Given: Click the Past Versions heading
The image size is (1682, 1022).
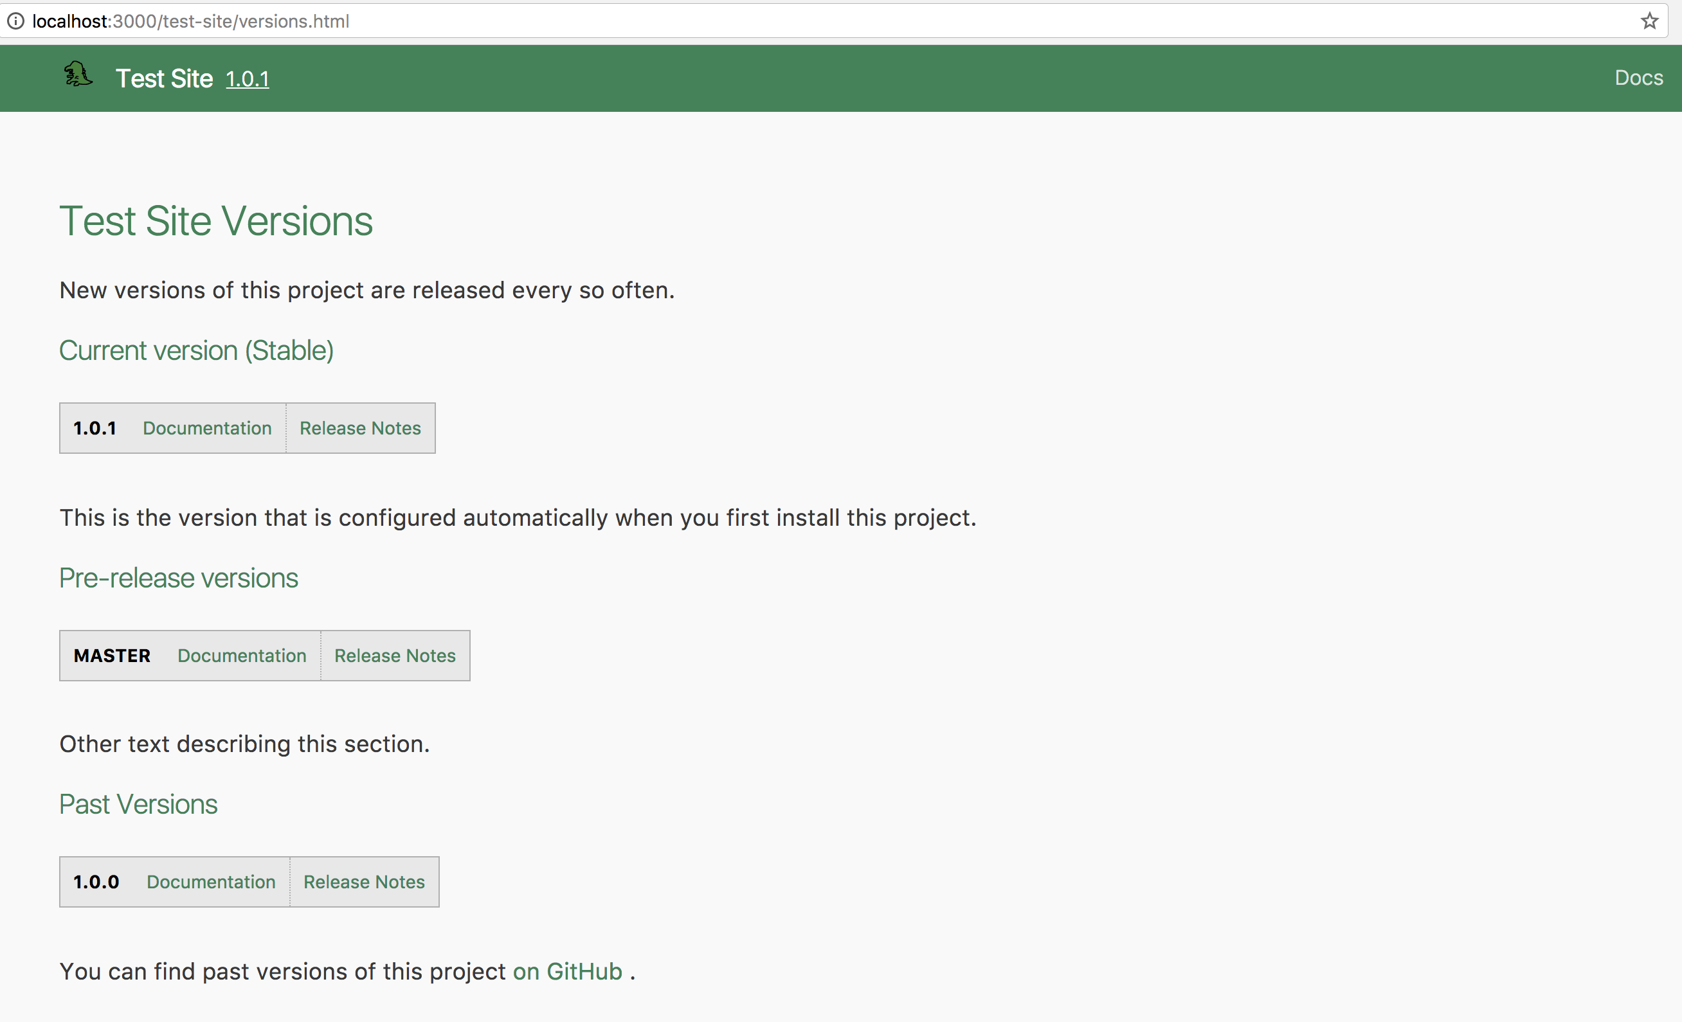Looking at the screenshot, I should point(138,804).
